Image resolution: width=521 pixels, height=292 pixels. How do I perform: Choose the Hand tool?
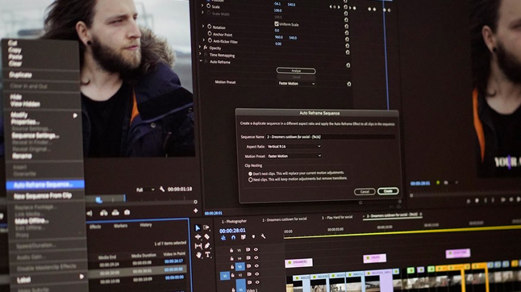(199, 254)
